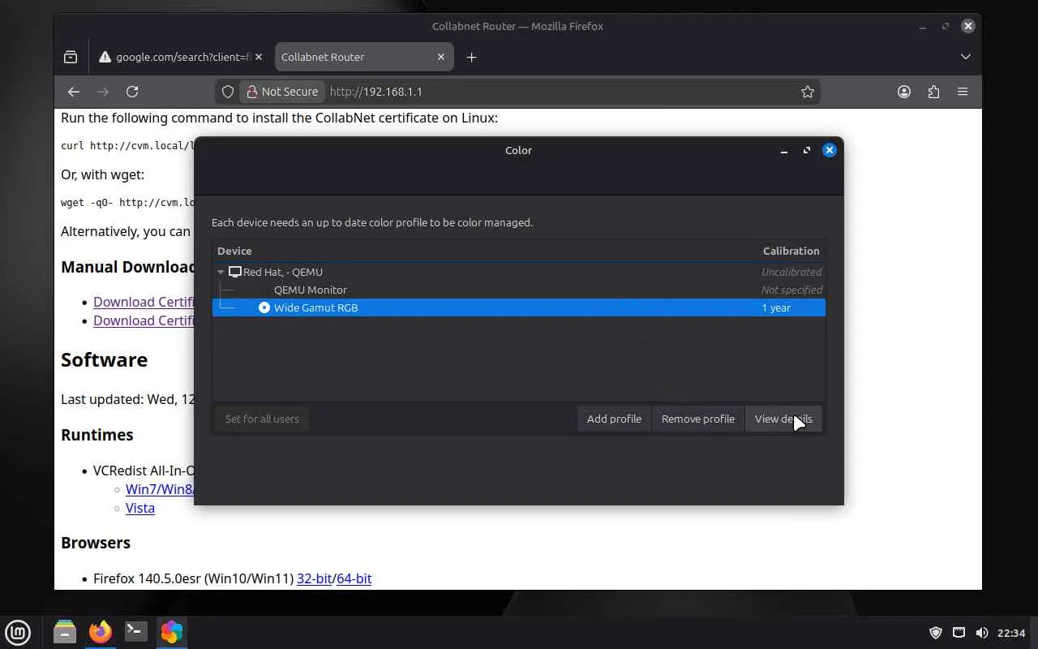Viewport: 1038px width, 649px height.
Task: Click the Set for all users button
Action: pos(262,419)
